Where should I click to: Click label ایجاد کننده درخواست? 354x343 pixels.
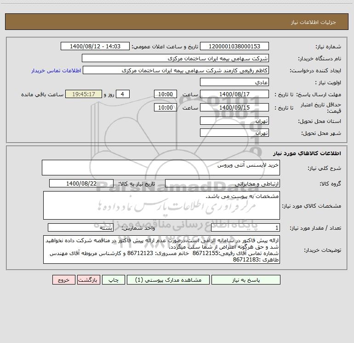click(315, 71)
